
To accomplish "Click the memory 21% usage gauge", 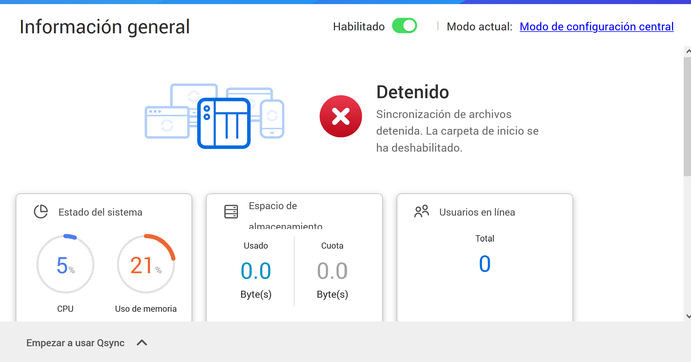I will coord(146,264).
